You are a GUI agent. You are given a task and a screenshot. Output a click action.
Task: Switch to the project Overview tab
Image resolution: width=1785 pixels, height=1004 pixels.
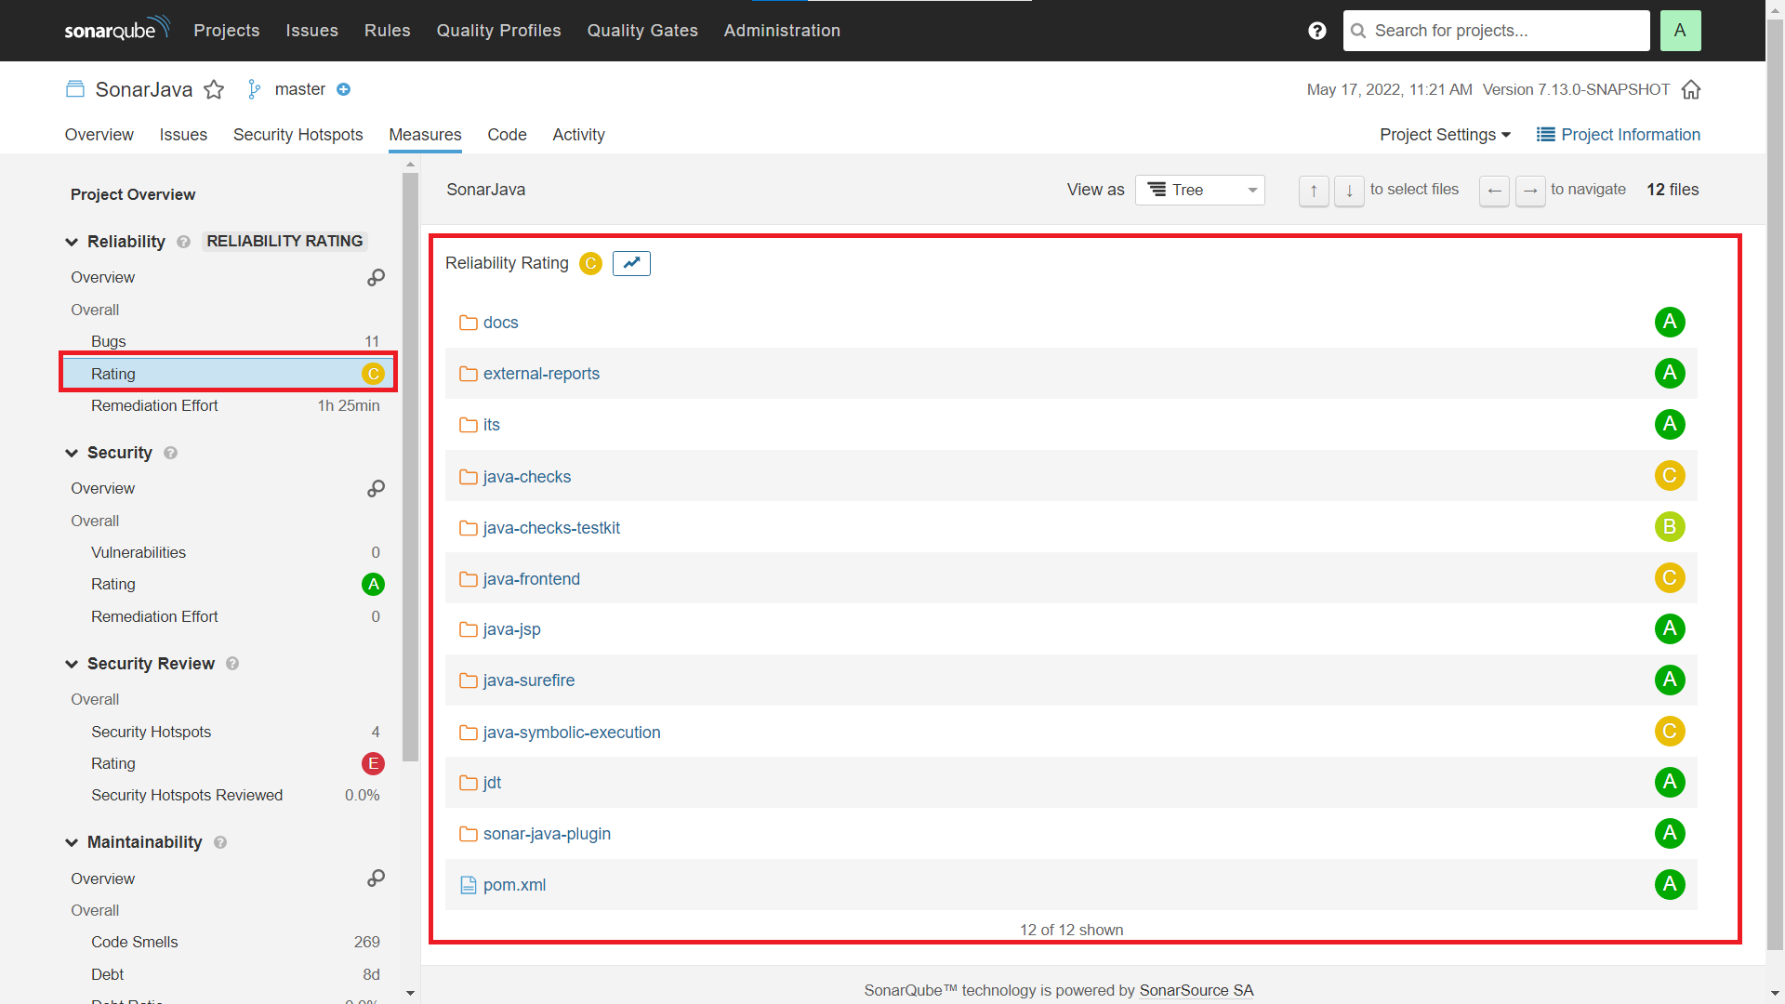(99, 135)
